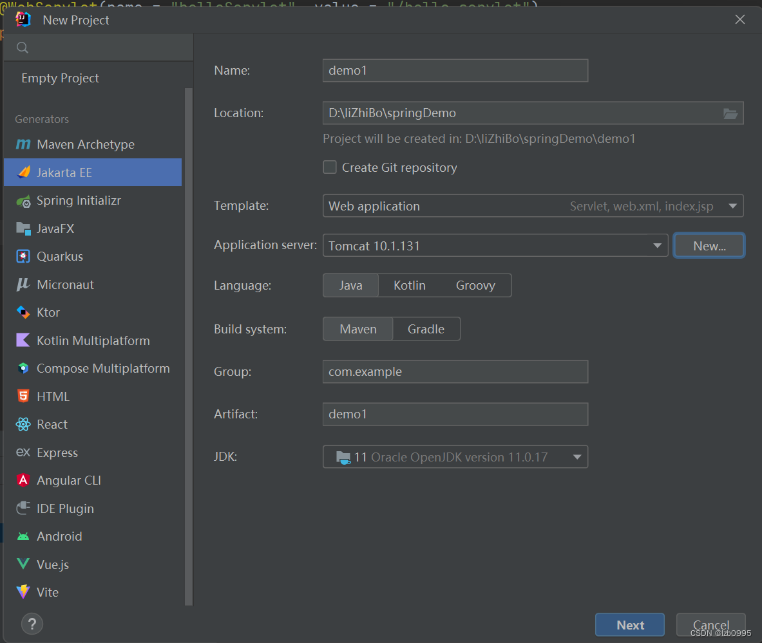Viewport: 762px width, 643px height.
Task: Select the Micronaut generator entry
Action: 92,284
